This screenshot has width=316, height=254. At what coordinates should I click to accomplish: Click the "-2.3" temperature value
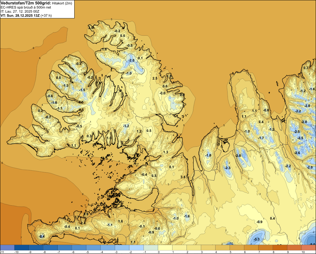pyautogui.click(x=227, y=168)
